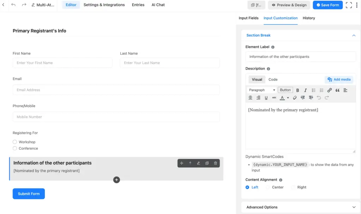Choose the Conference radio option
The height and width of the screenshot is (214, 361).
pos(15,148)
